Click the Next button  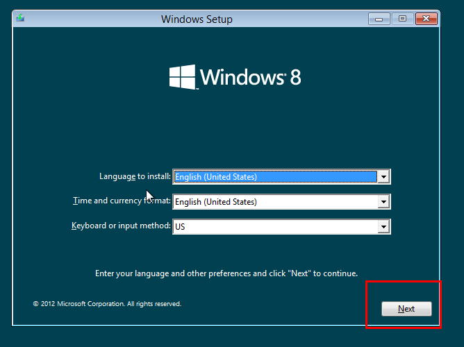pyautogui.click(x=406, y=309)
